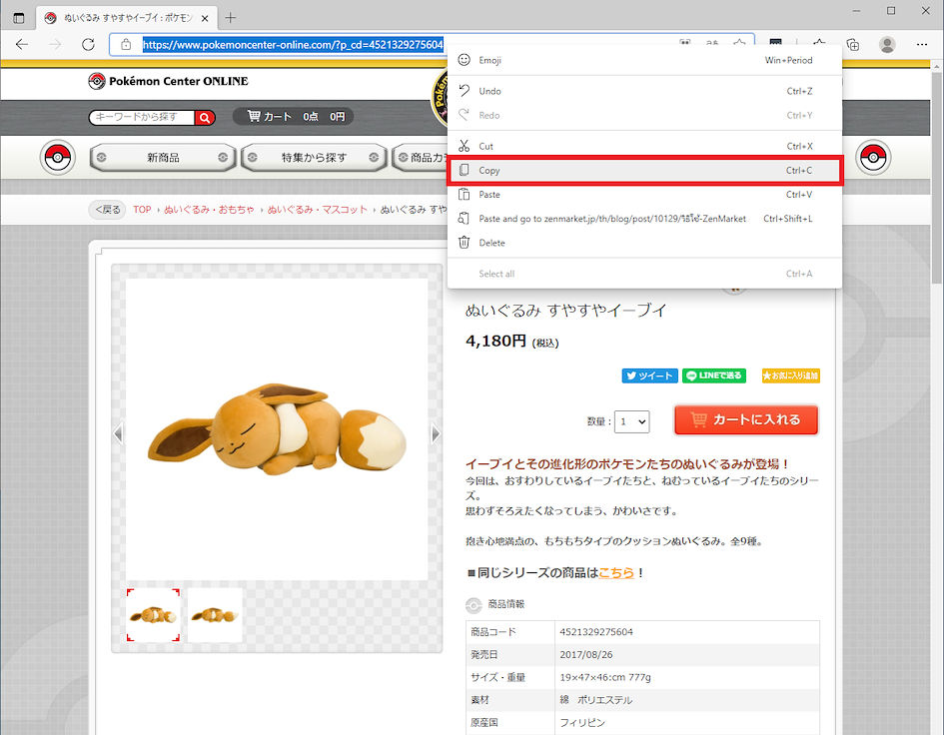Open the カート 0点 0円 cart button
944x735 pixels.
(294, 116)
